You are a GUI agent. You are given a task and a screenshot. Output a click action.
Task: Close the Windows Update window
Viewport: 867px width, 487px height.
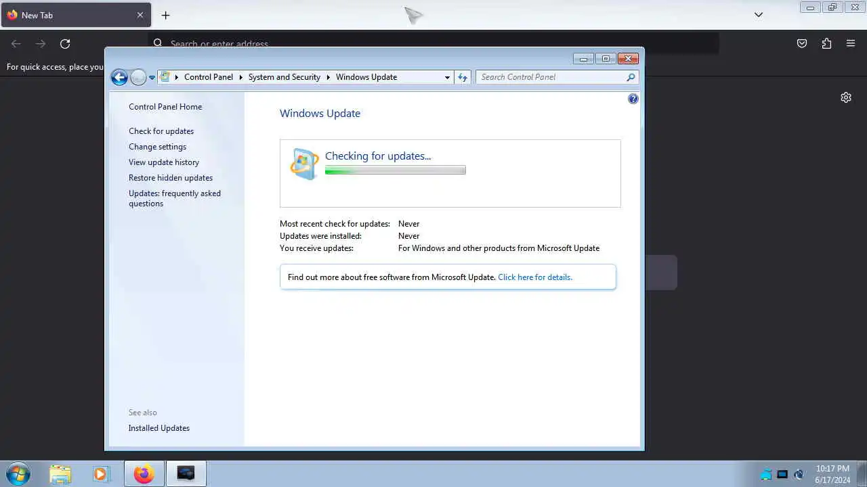[x=628, y=59]
